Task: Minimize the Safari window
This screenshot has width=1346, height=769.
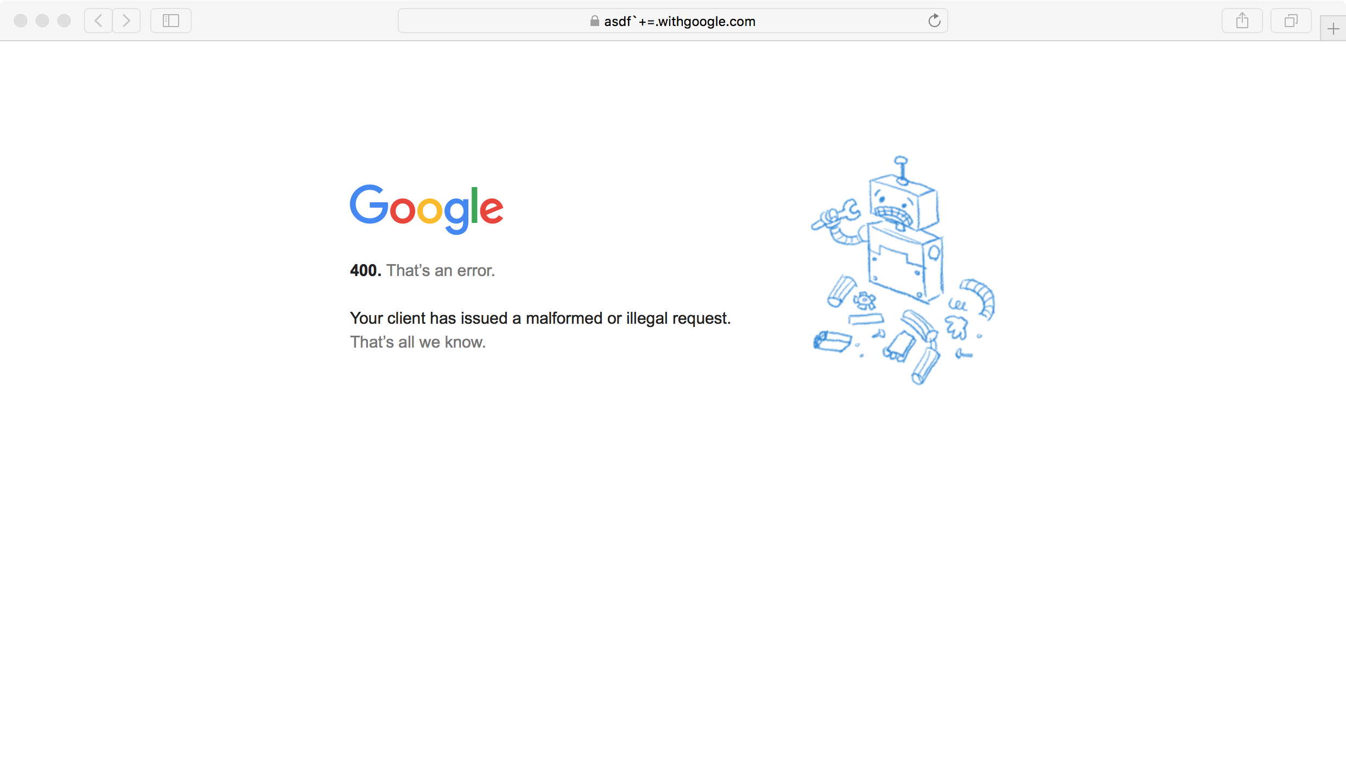Action: (42, 21)
